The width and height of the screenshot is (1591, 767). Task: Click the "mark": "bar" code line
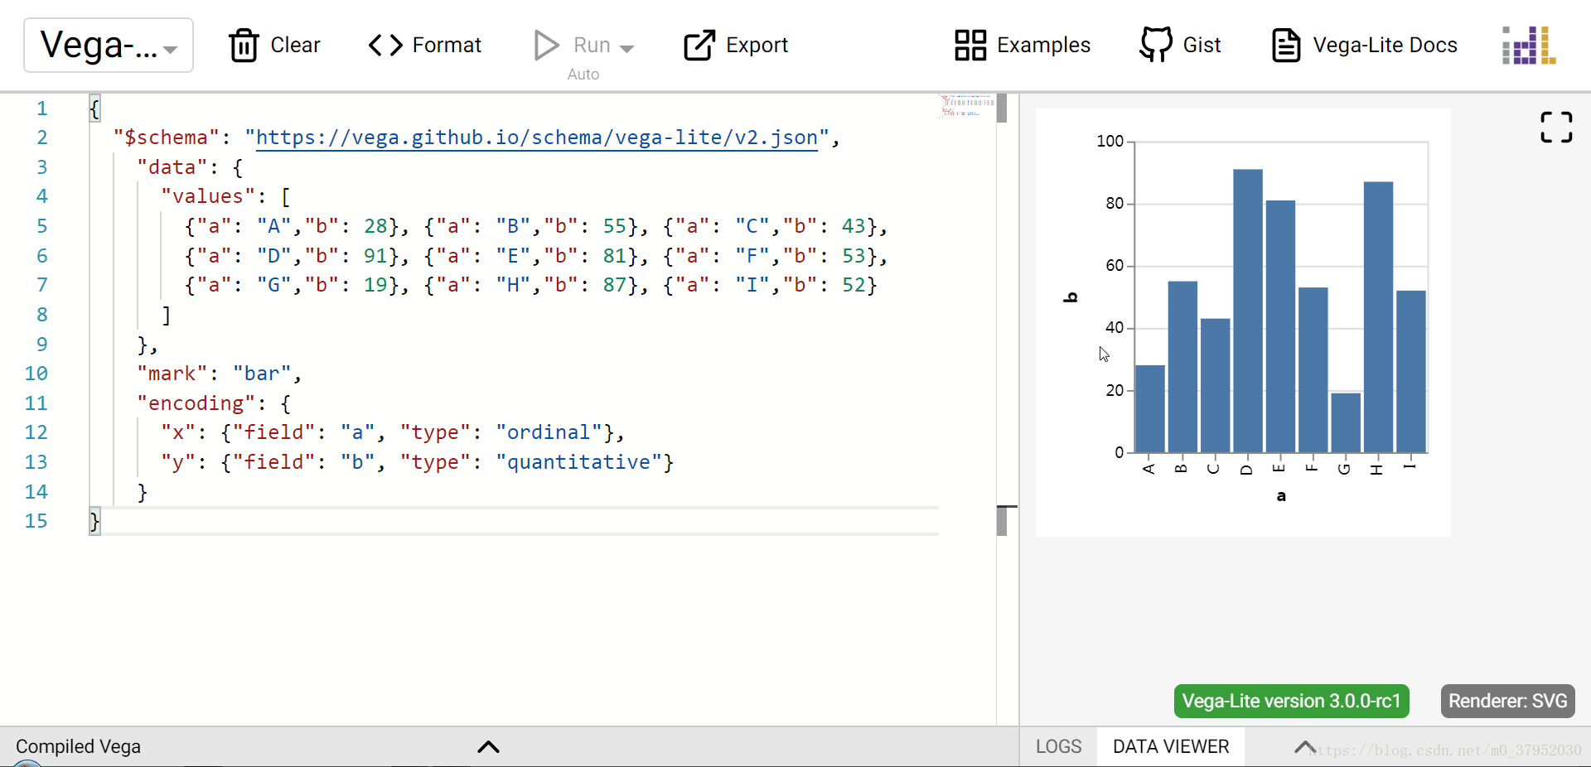coord(220,374)
